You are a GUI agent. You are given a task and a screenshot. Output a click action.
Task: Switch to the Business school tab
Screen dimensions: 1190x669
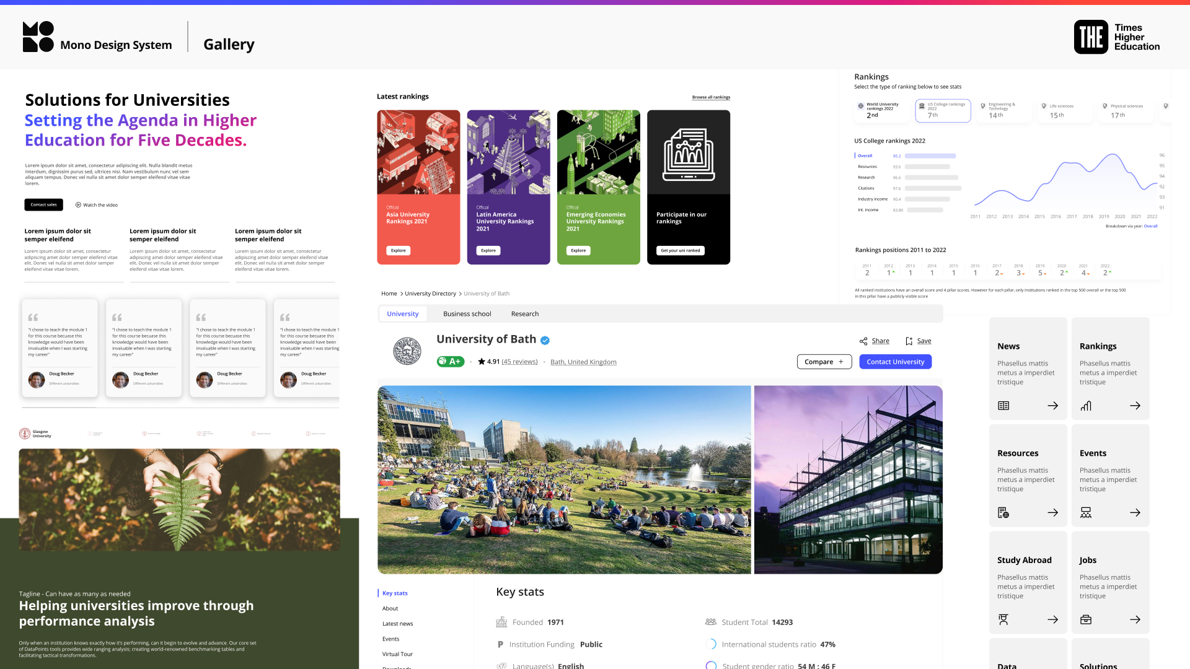(467, 314)
